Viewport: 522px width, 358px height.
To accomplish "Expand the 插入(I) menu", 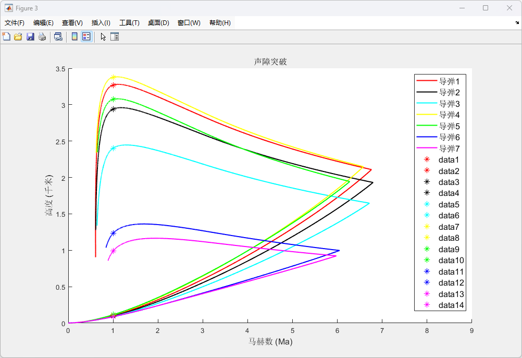I will tap(101, 23).
